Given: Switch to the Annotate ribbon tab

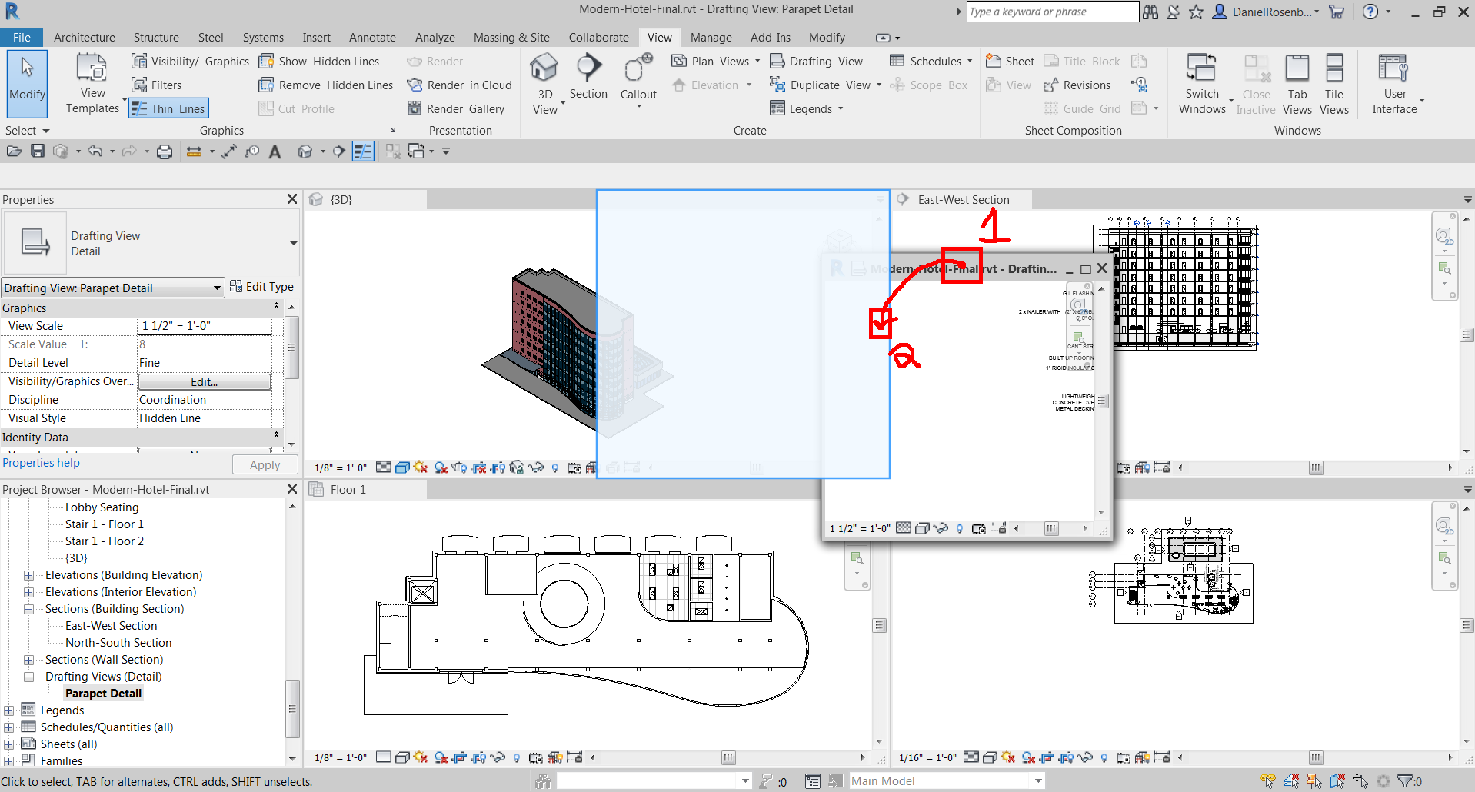Looking at the screenshot, I should pos(372,37).
